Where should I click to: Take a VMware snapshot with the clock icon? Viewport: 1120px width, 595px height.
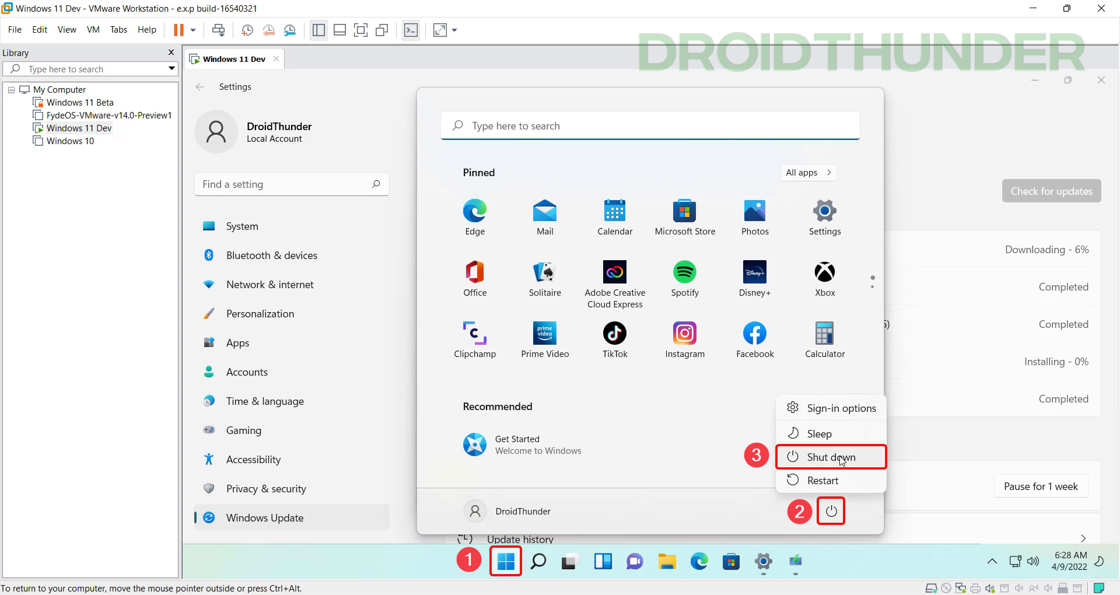click(247, 30)
